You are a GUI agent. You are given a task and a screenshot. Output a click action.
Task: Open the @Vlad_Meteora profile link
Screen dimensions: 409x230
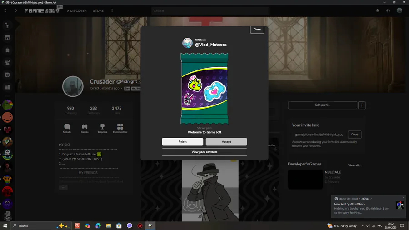(211, 45)
